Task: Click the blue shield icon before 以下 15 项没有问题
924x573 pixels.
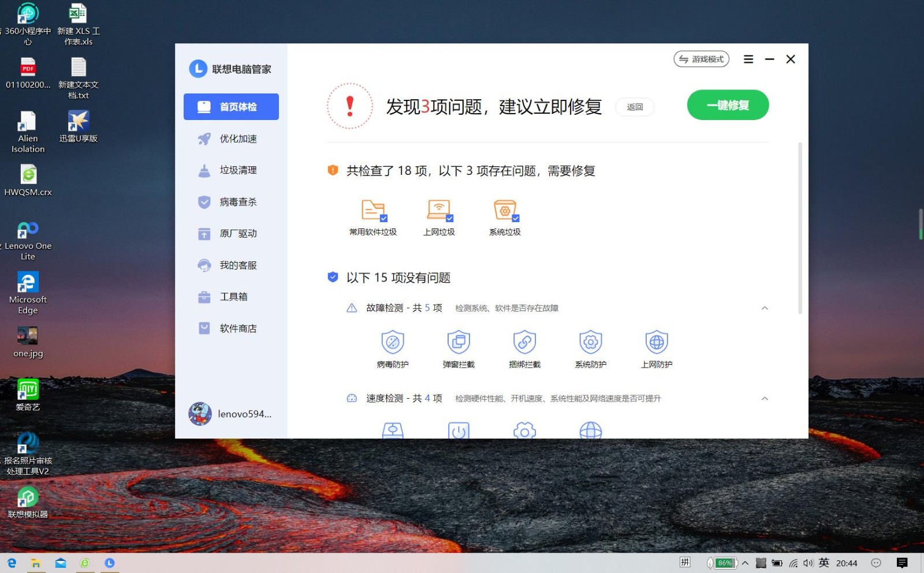Action: click(333, 277)
